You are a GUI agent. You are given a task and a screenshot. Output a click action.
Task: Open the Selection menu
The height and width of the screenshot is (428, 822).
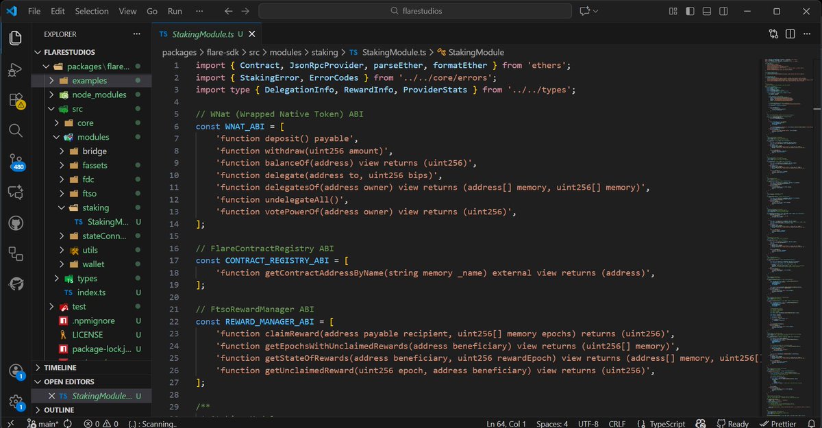pyautogui.click(x=92, y=11)
